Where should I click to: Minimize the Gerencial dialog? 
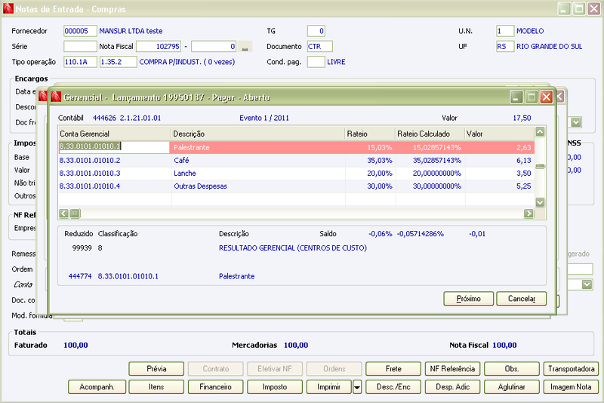tap(516, 97)
